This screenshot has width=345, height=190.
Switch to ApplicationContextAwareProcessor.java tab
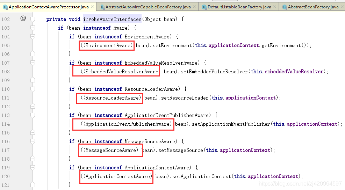(x=48, y=7)
